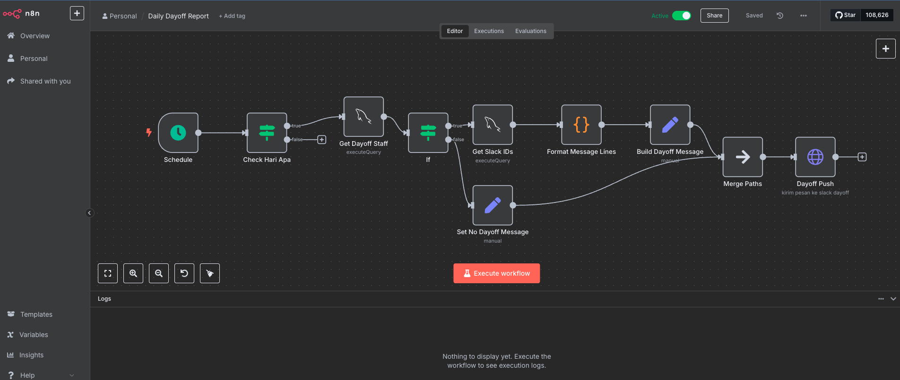Open workflow history icon
Image resolution: width=900 pixels, height=380 pixels.
coord(780,16)
